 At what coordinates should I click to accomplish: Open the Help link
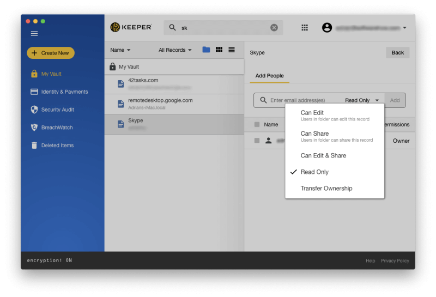[x=370, y=260]
